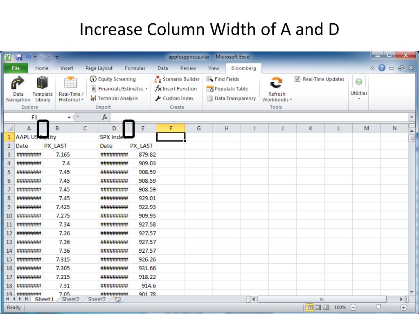The height and width of the screenshot is (314, 419).
Task: Switch to the Home tab
Action: coord(42,68)
